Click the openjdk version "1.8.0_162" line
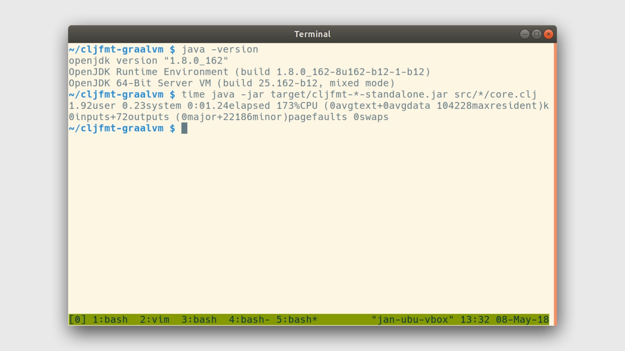Viewport: 625px width, 351px height. click(x=148, y=61)
